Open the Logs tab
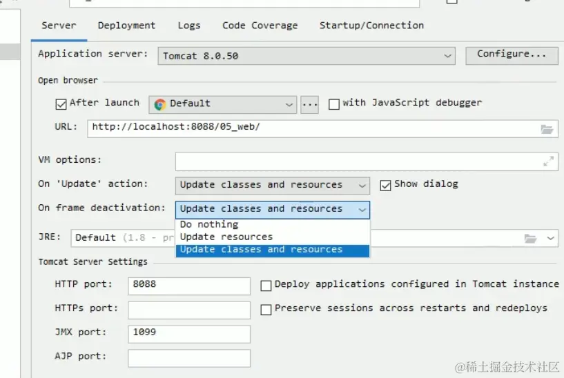Image resolution: width=564 pixels, height=378 pixels. 189,26
